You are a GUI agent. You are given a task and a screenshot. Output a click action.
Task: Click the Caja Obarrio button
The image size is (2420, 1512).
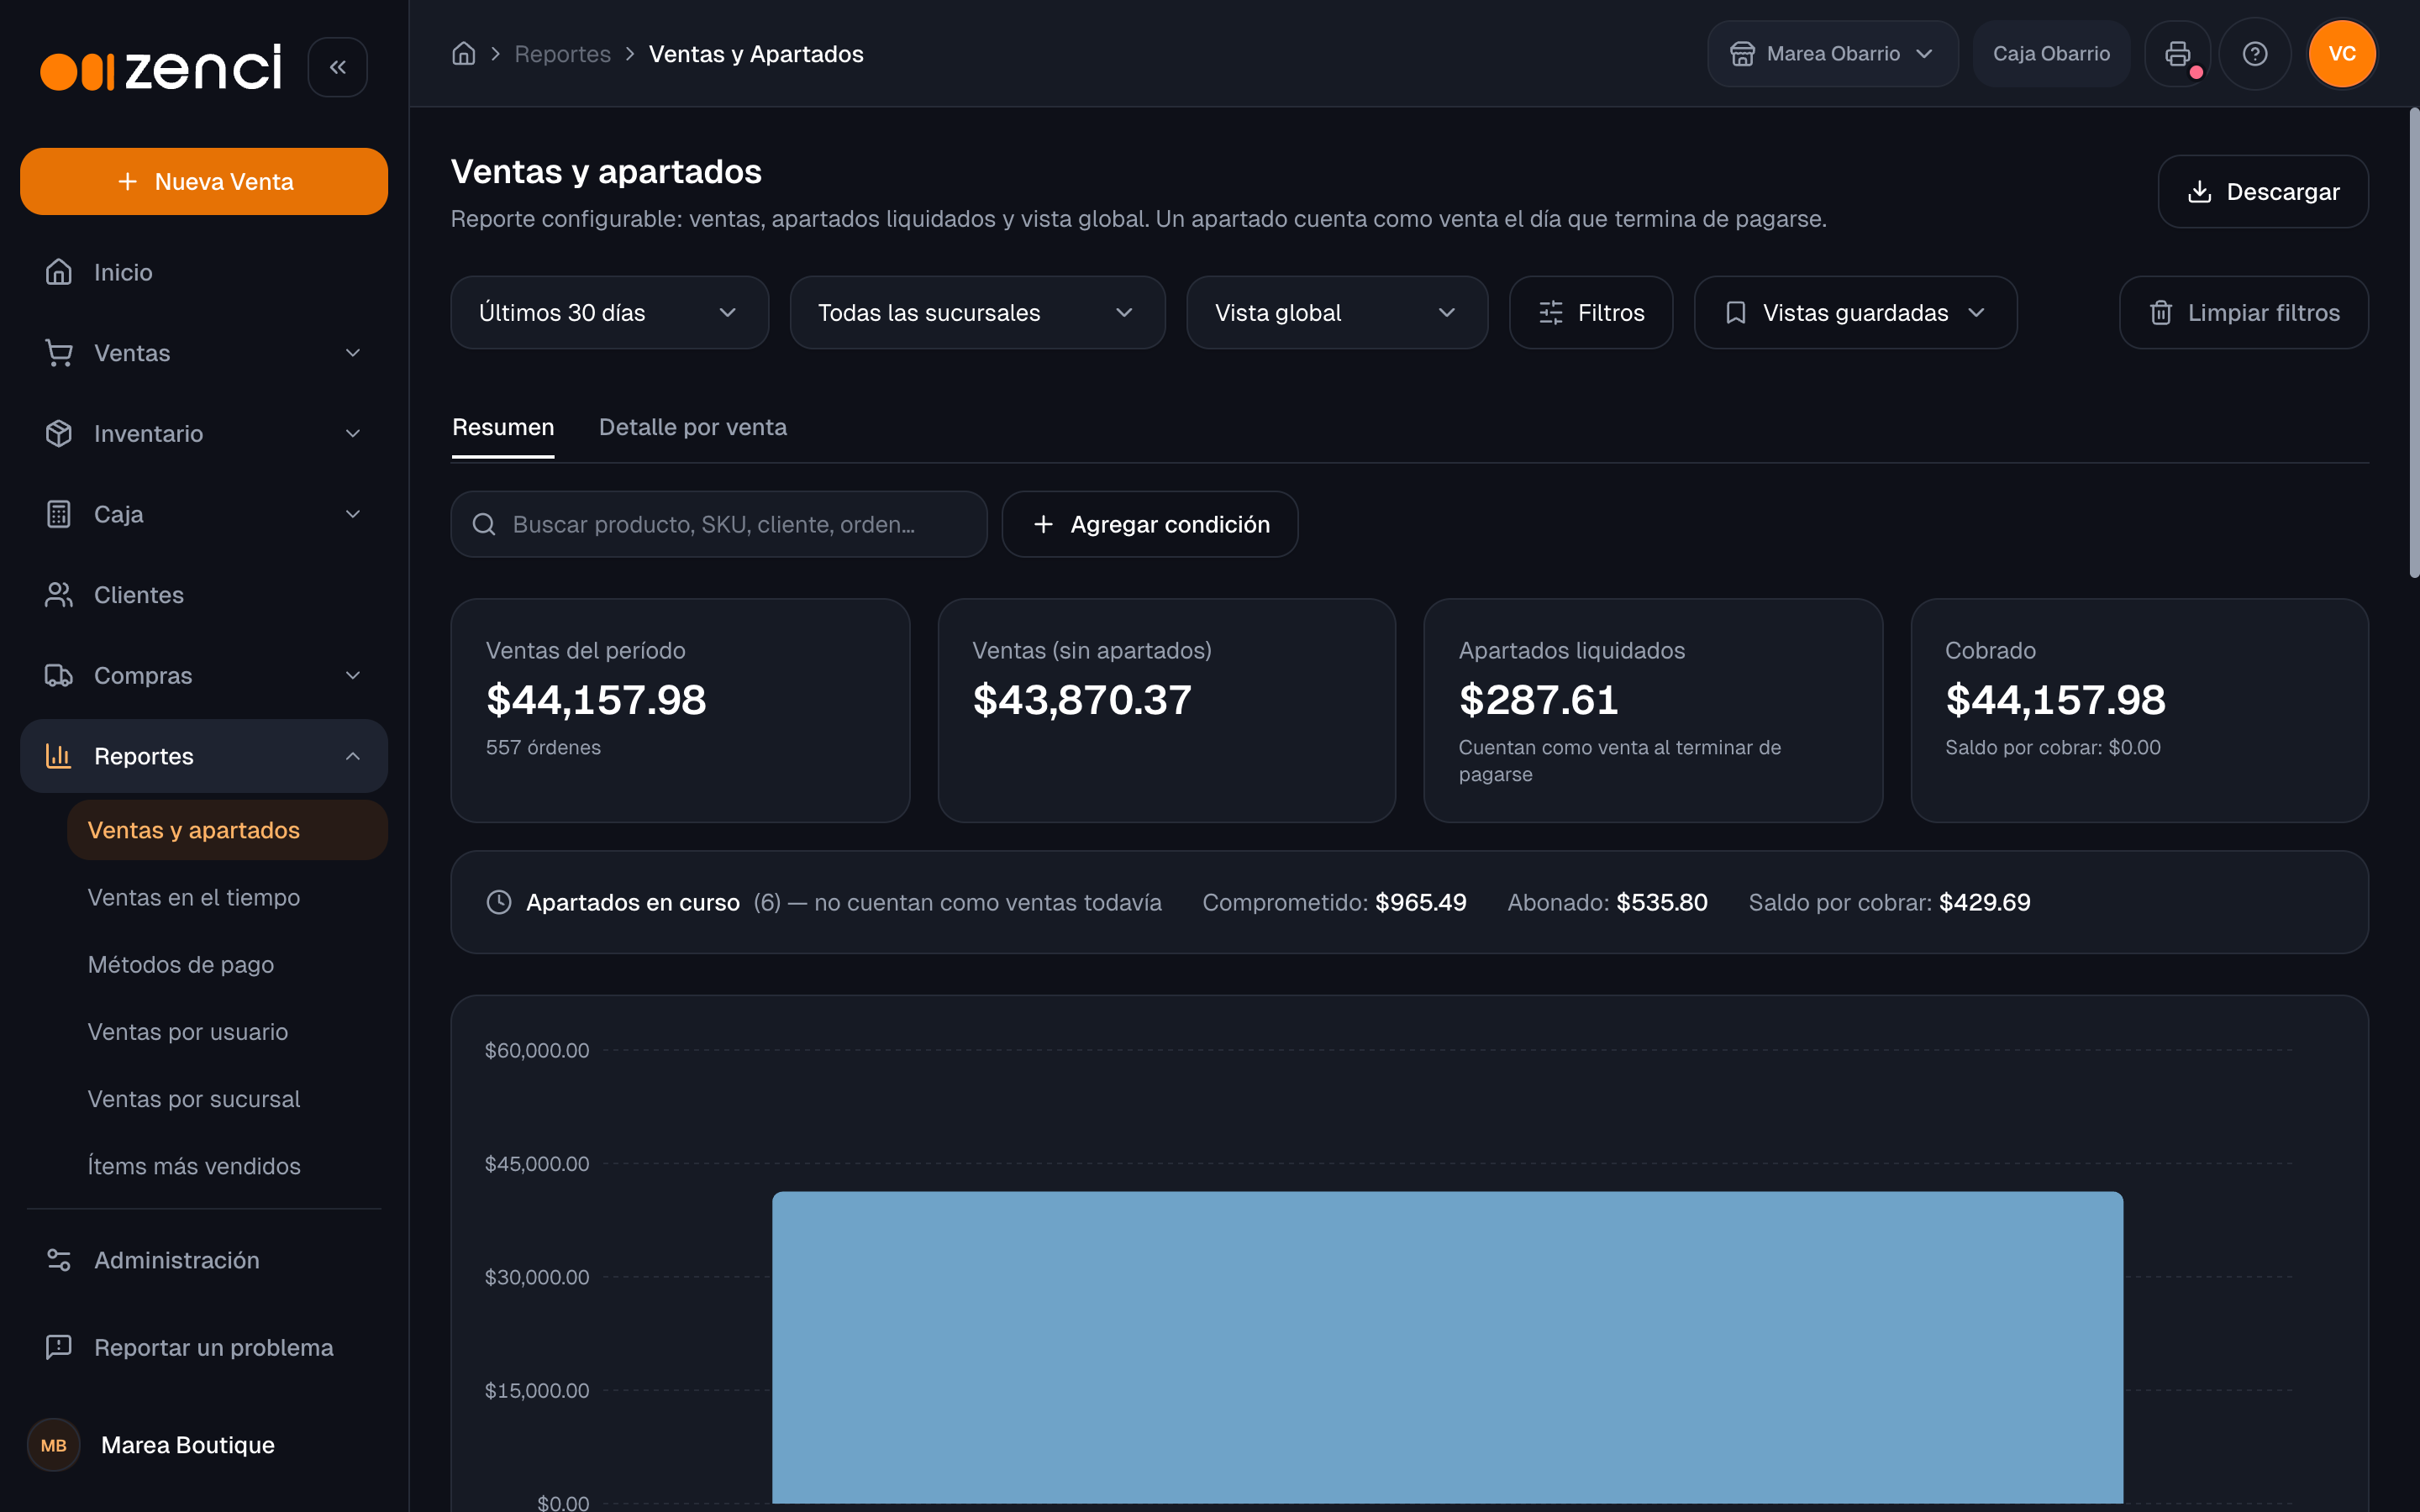pyautogui.click(x=2051, y=54)
